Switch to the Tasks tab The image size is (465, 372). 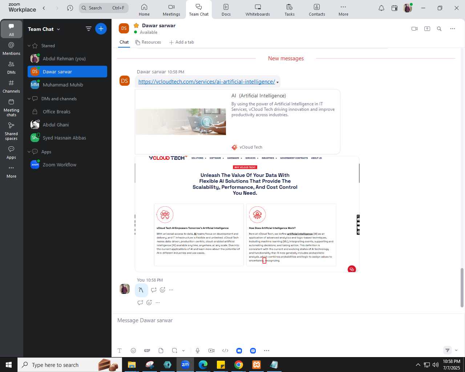point(290,10)
